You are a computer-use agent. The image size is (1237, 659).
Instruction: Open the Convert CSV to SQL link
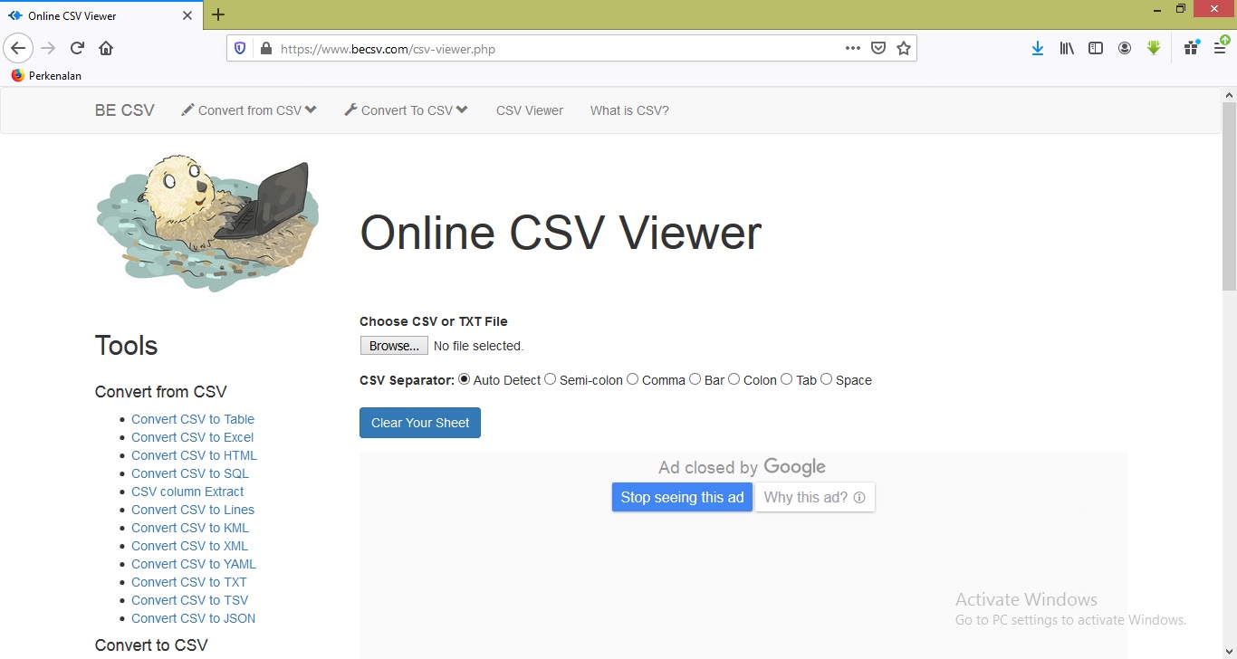point(190,473)
